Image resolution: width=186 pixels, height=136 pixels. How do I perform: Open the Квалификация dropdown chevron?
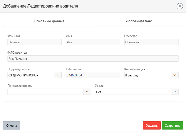(175, 75)
